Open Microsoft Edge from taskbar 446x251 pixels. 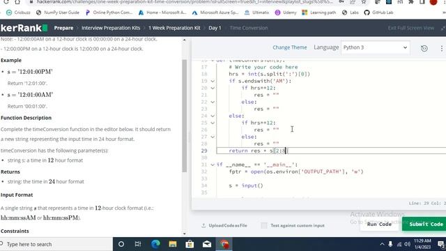point(155,244)
